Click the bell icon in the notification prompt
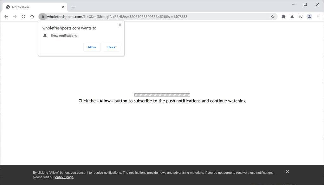 pyautogui.click(x=45, y=36)
